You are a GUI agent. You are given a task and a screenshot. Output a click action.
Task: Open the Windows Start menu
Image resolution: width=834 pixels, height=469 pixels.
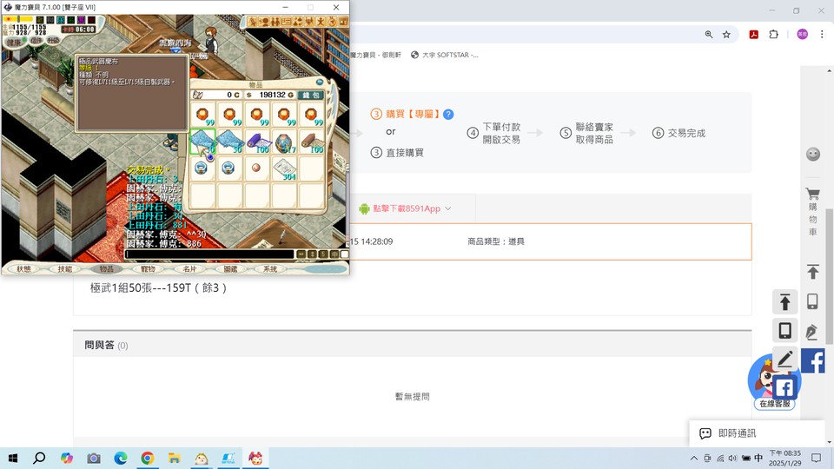(13, 458)
